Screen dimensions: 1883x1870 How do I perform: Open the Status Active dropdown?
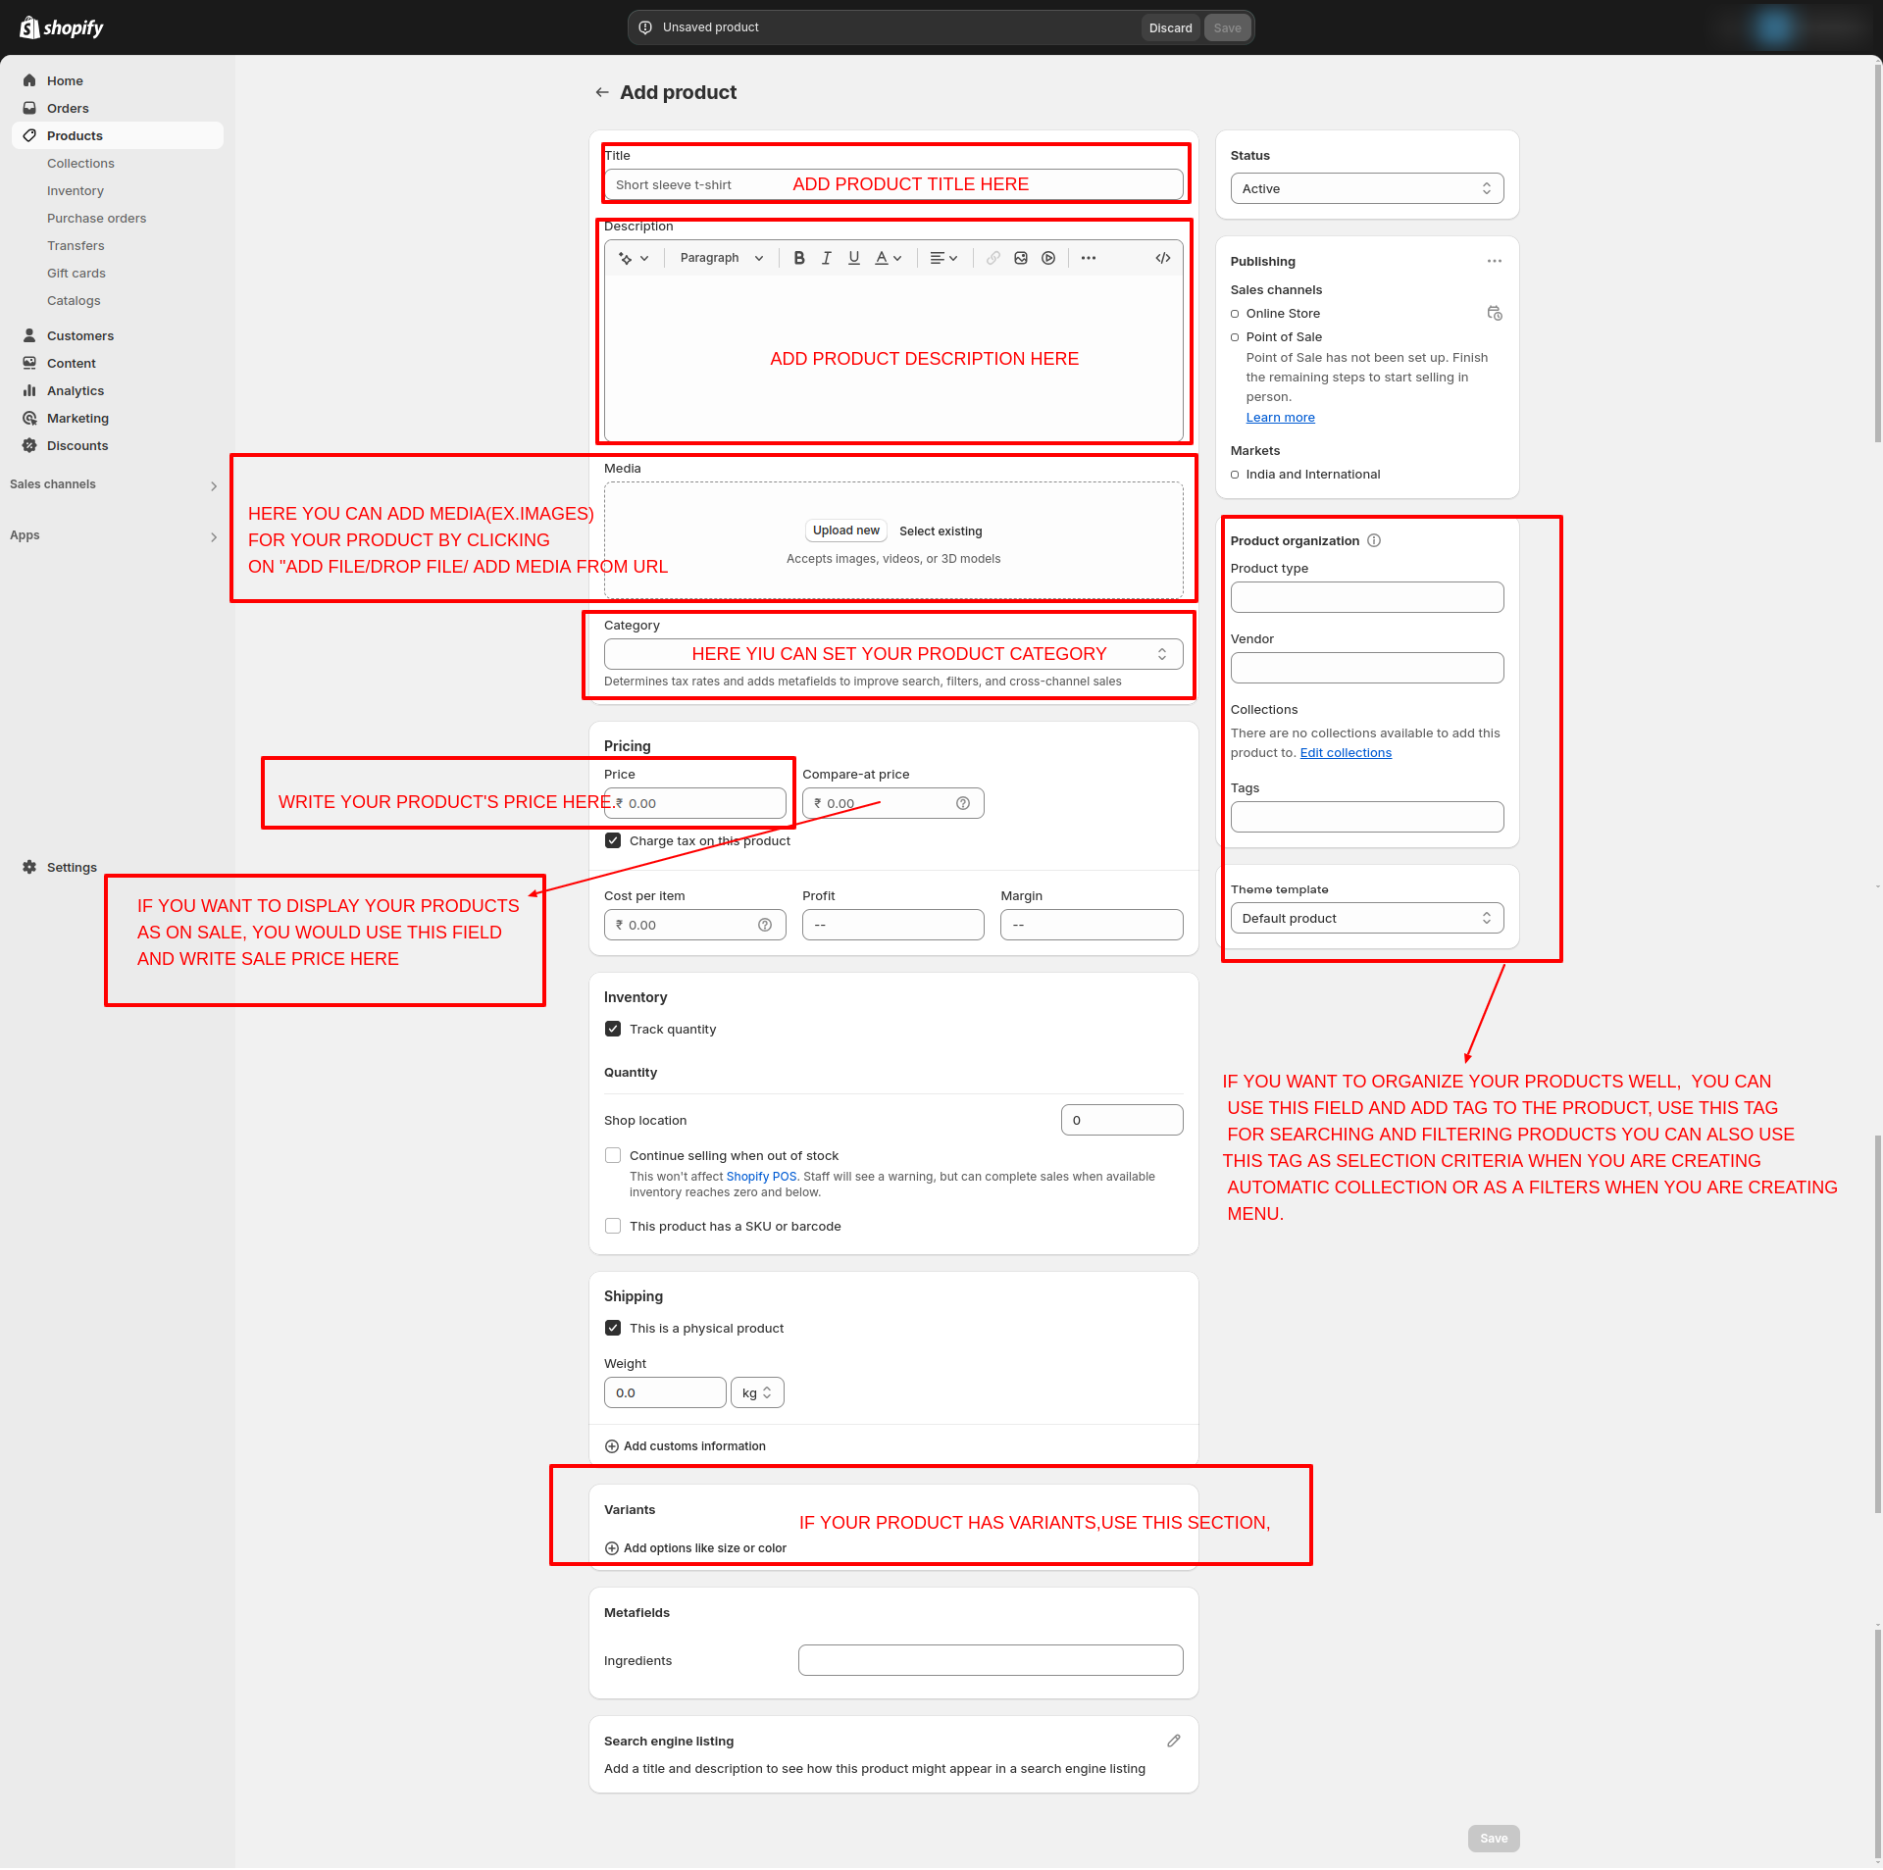click(1366, 188)
